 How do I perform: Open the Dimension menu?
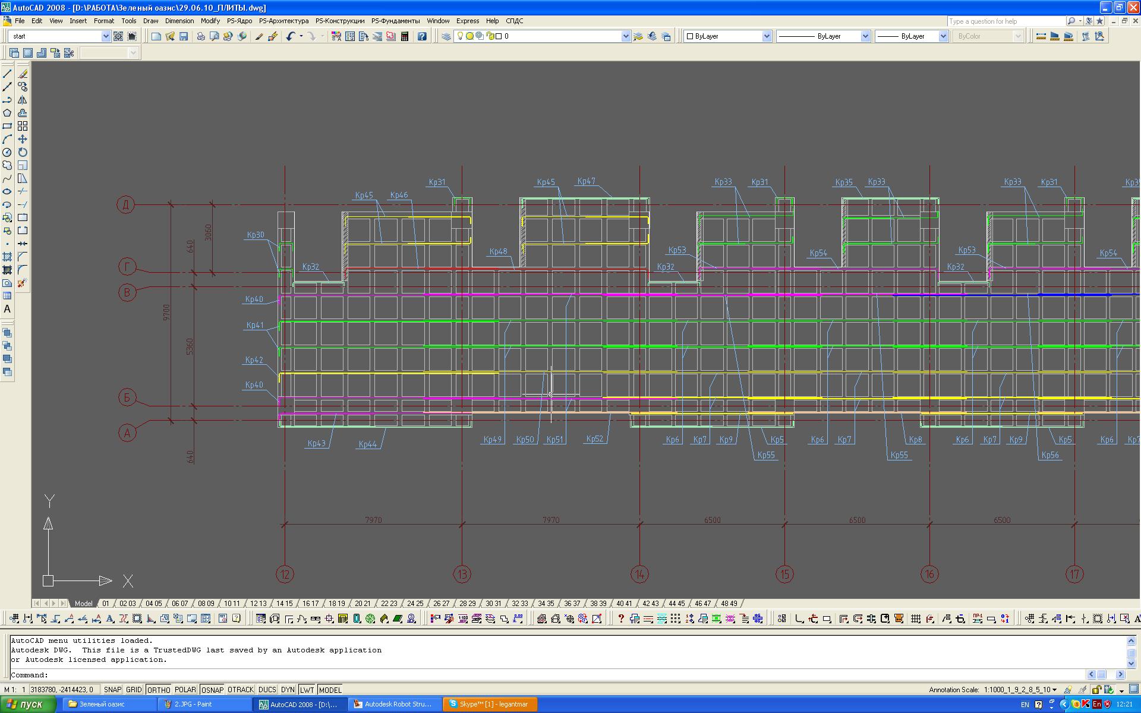coord(179,21)
